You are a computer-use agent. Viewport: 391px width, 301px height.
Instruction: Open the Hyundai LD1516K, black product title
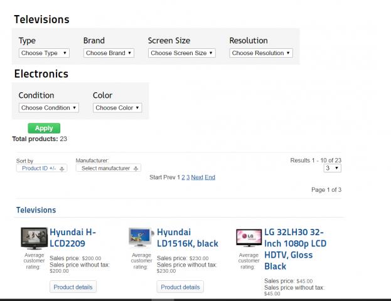point(188,238)
